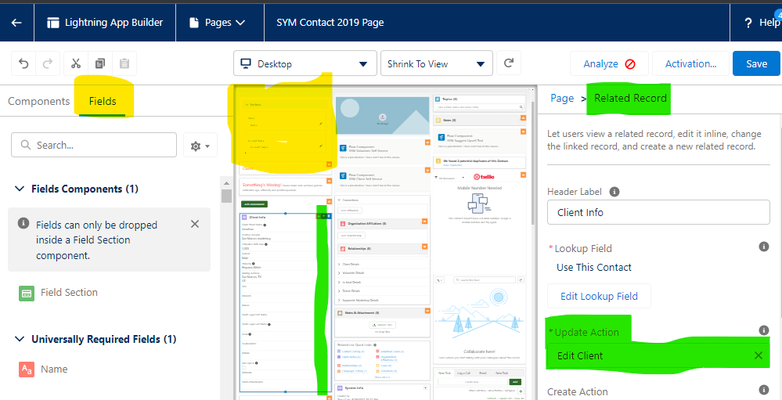Show Update Action info tooltip
Image resolution: width=782 pixels, height=400 pixels.
pos(763,330)
